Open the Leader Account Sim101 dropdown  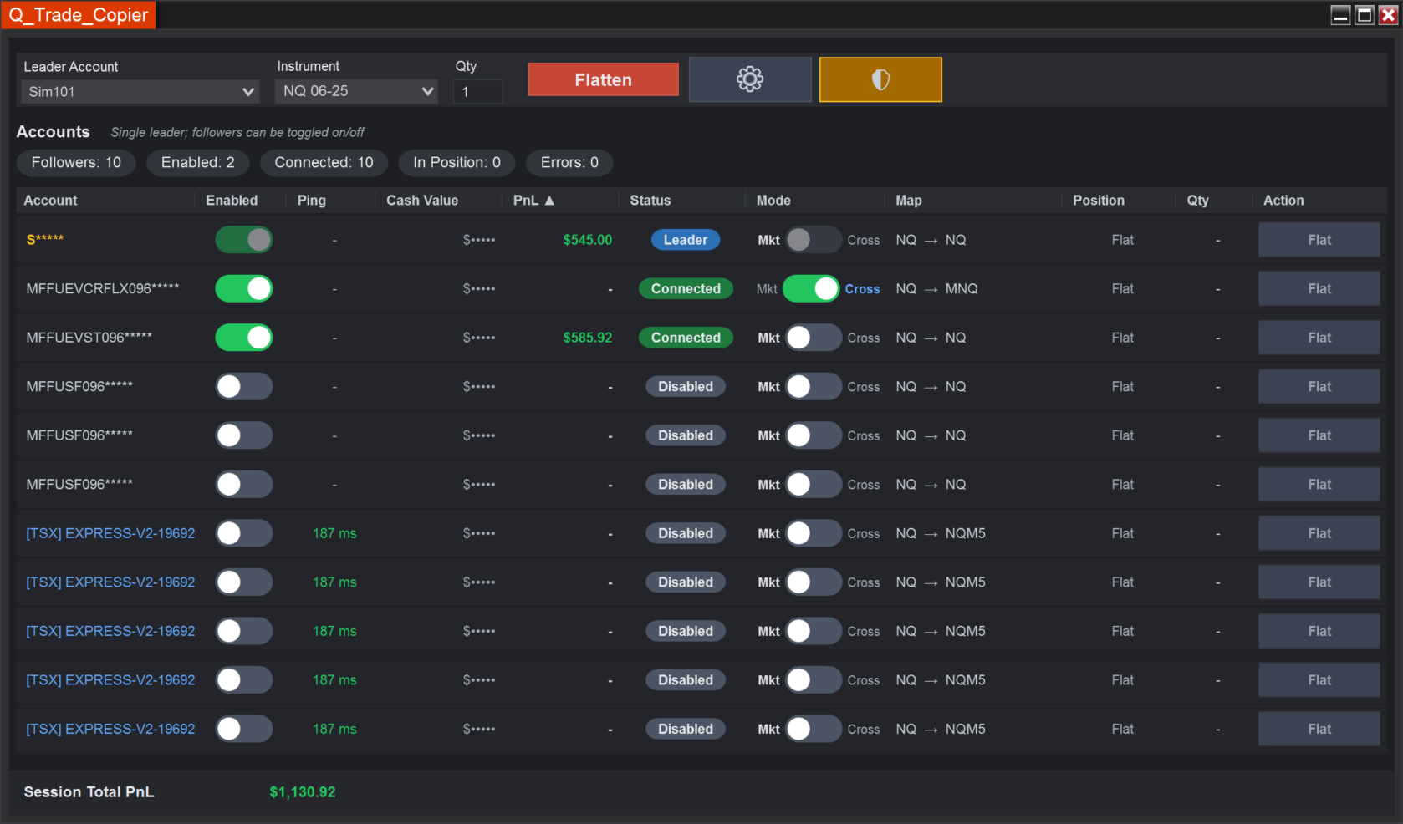coord(140,92)
